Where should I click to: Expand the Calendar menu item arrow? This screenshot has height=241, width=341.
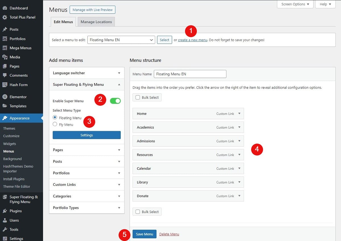point(239,168)
